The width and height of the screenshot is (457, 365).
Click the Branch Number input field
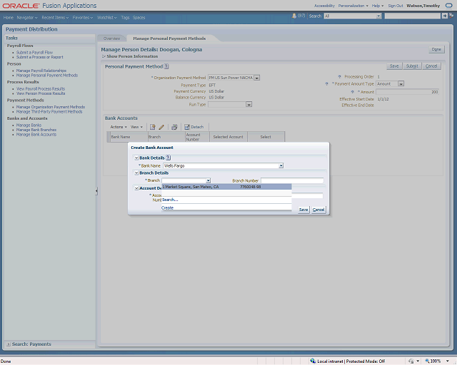point(292,180)
